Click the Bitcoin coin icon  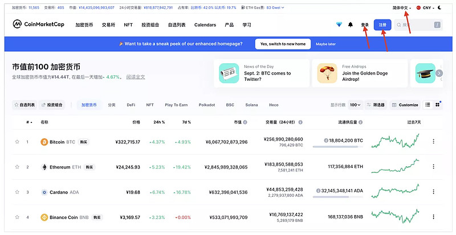click(44, 142)
